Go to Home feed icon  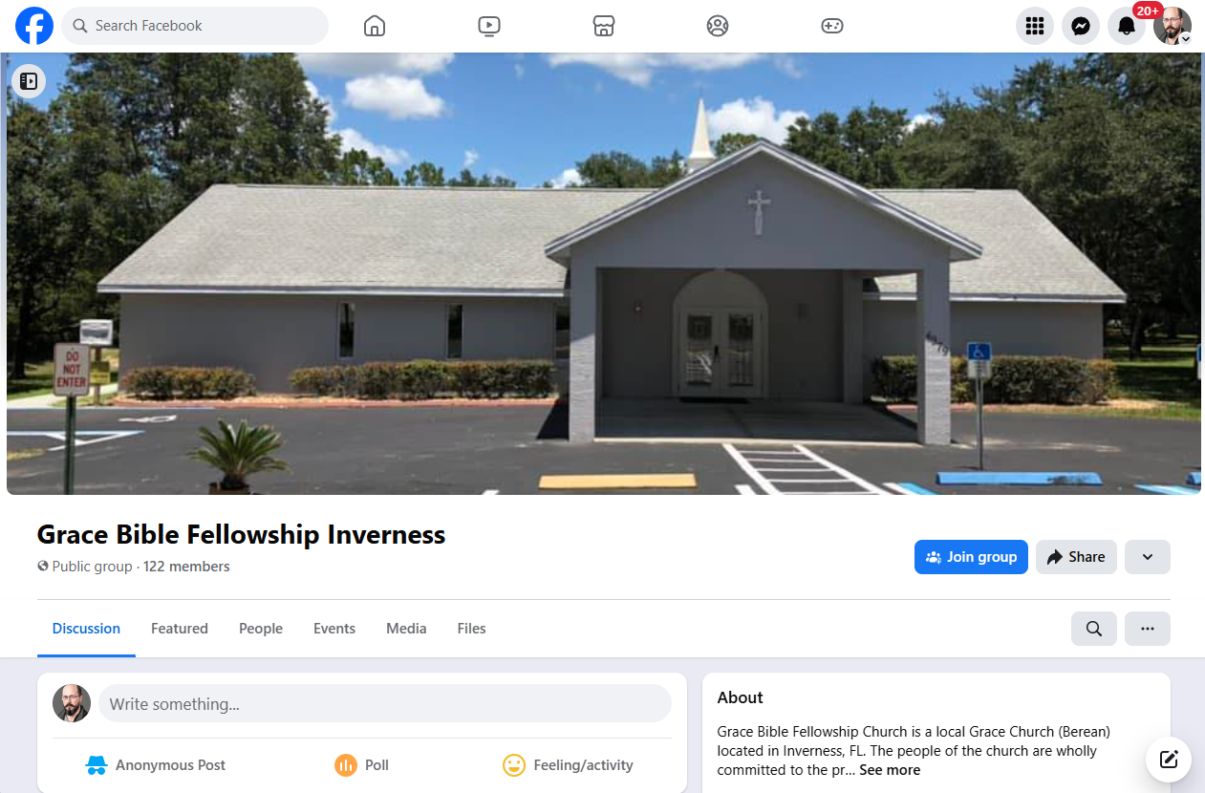coord(375,26)
